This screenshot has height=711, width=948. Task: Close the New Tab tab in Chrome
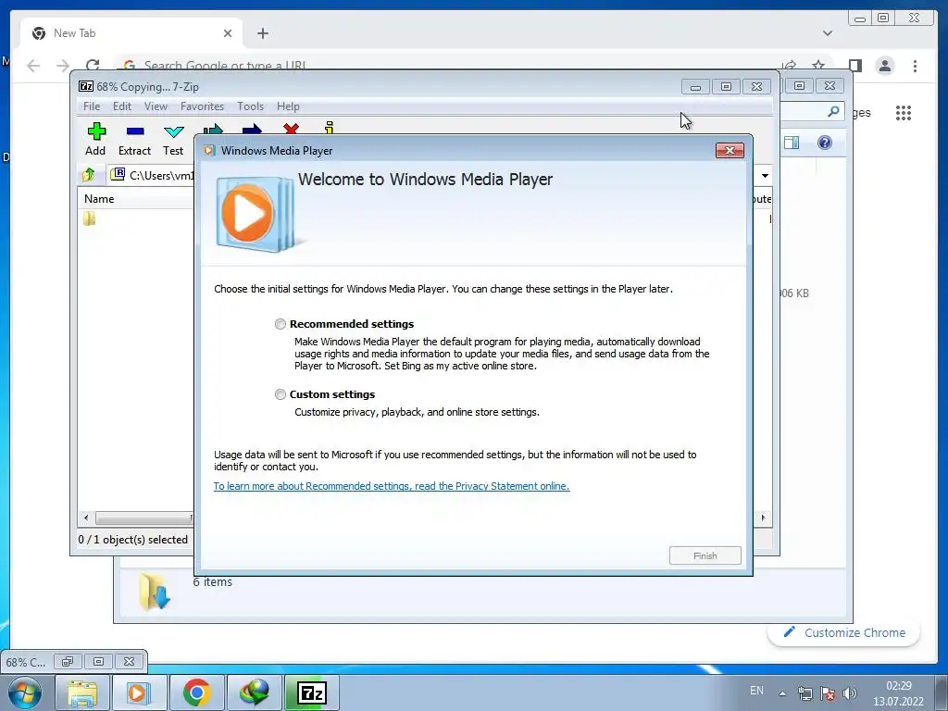pos(228,33)
